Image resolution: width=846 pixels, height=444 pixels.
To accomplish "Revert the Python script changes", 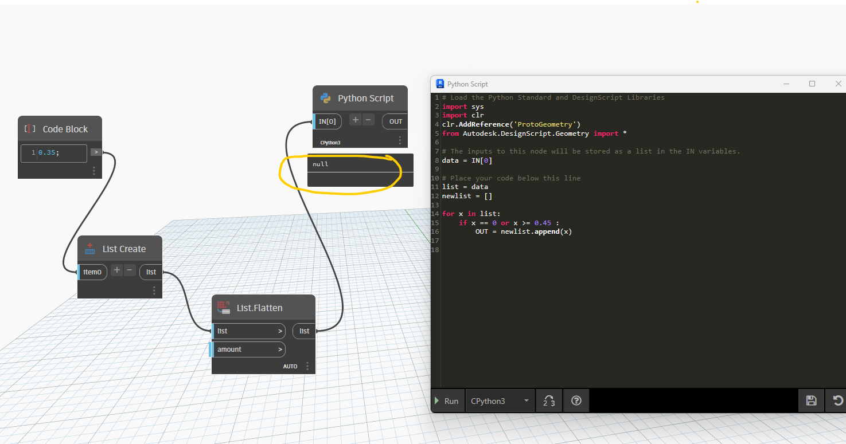I will [x=837, y=401].
